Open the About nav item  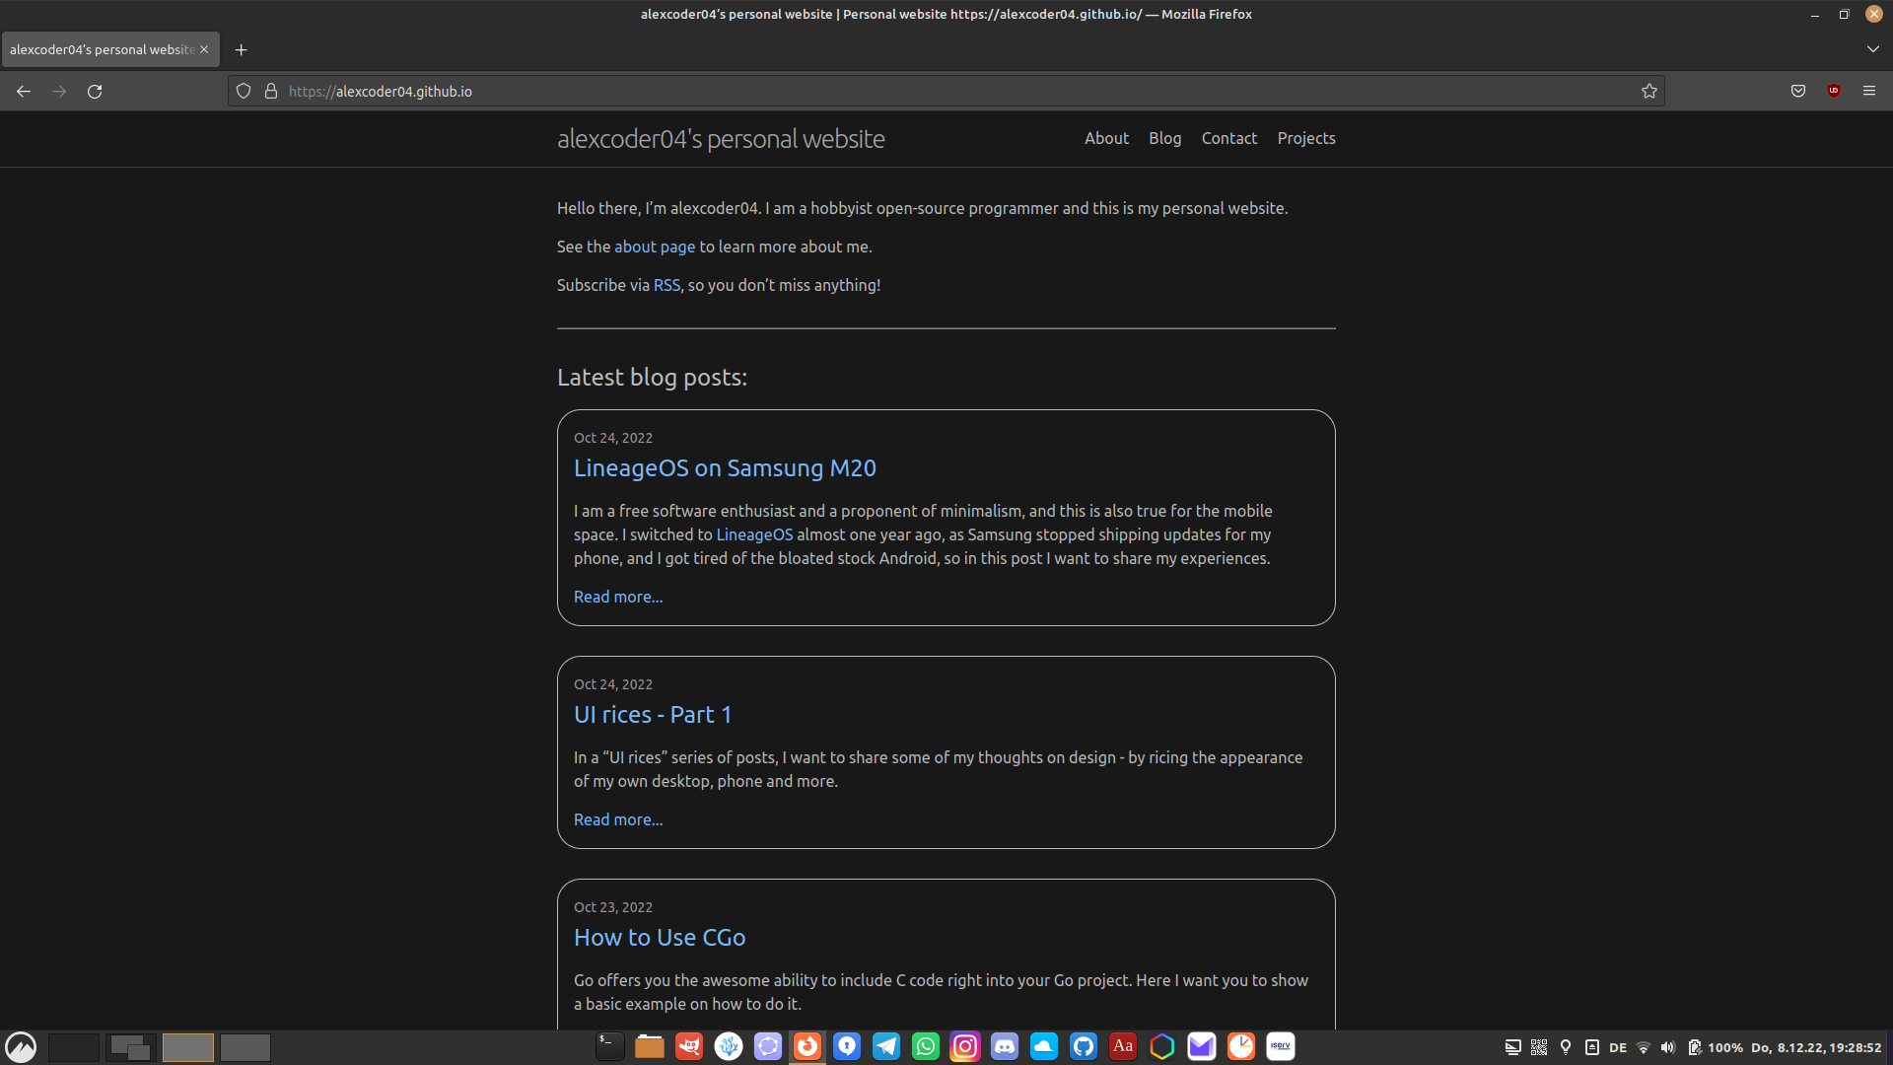point(1106,138)
